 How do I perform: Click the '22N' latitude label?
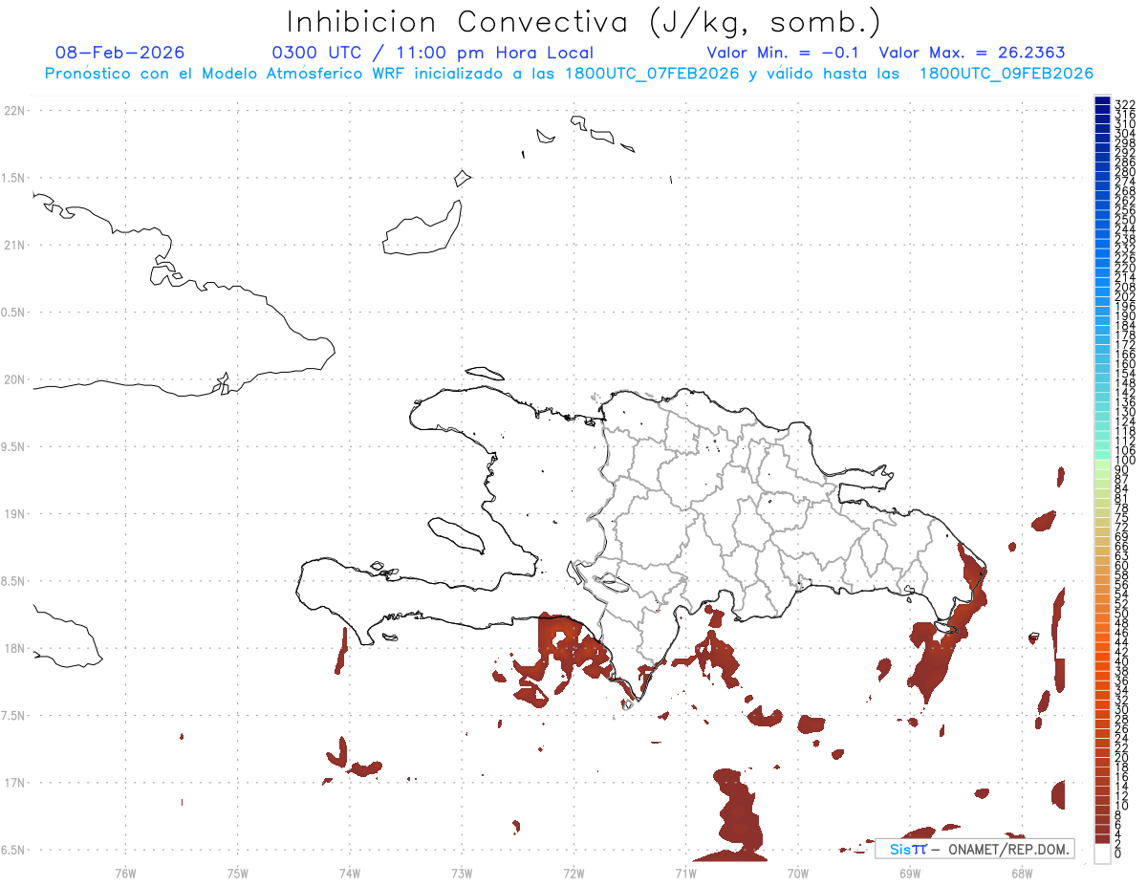[14, 111]
